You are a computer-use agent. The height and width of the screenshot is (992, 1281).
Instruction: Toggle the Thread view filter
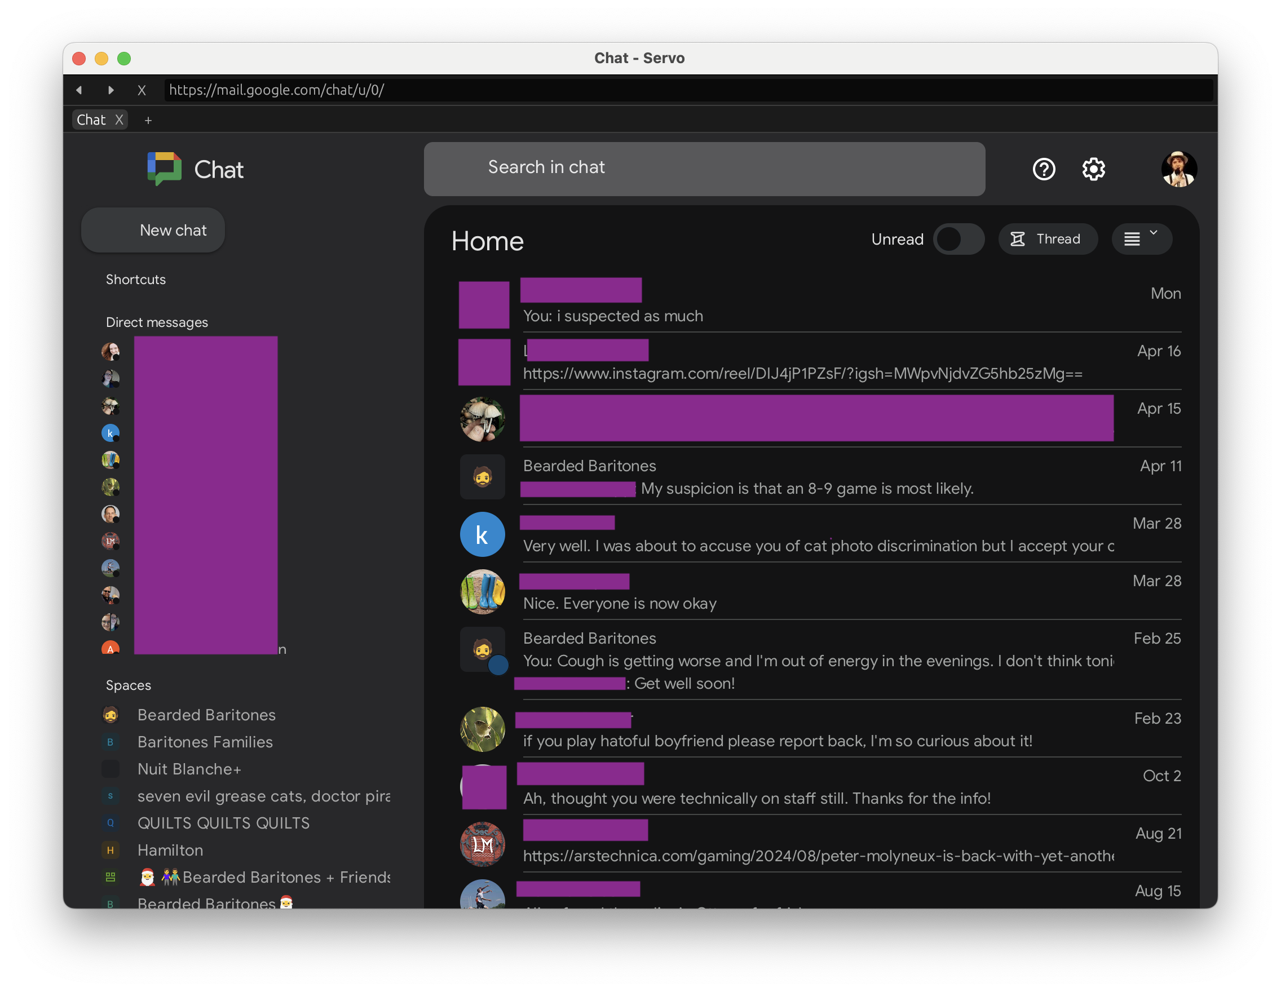(x=1048, y=238)
